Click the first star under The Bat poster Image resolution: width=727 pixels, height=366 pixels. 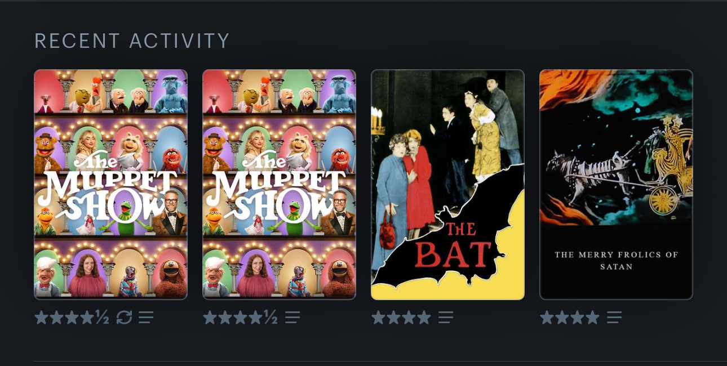click(x=379, y=318)
